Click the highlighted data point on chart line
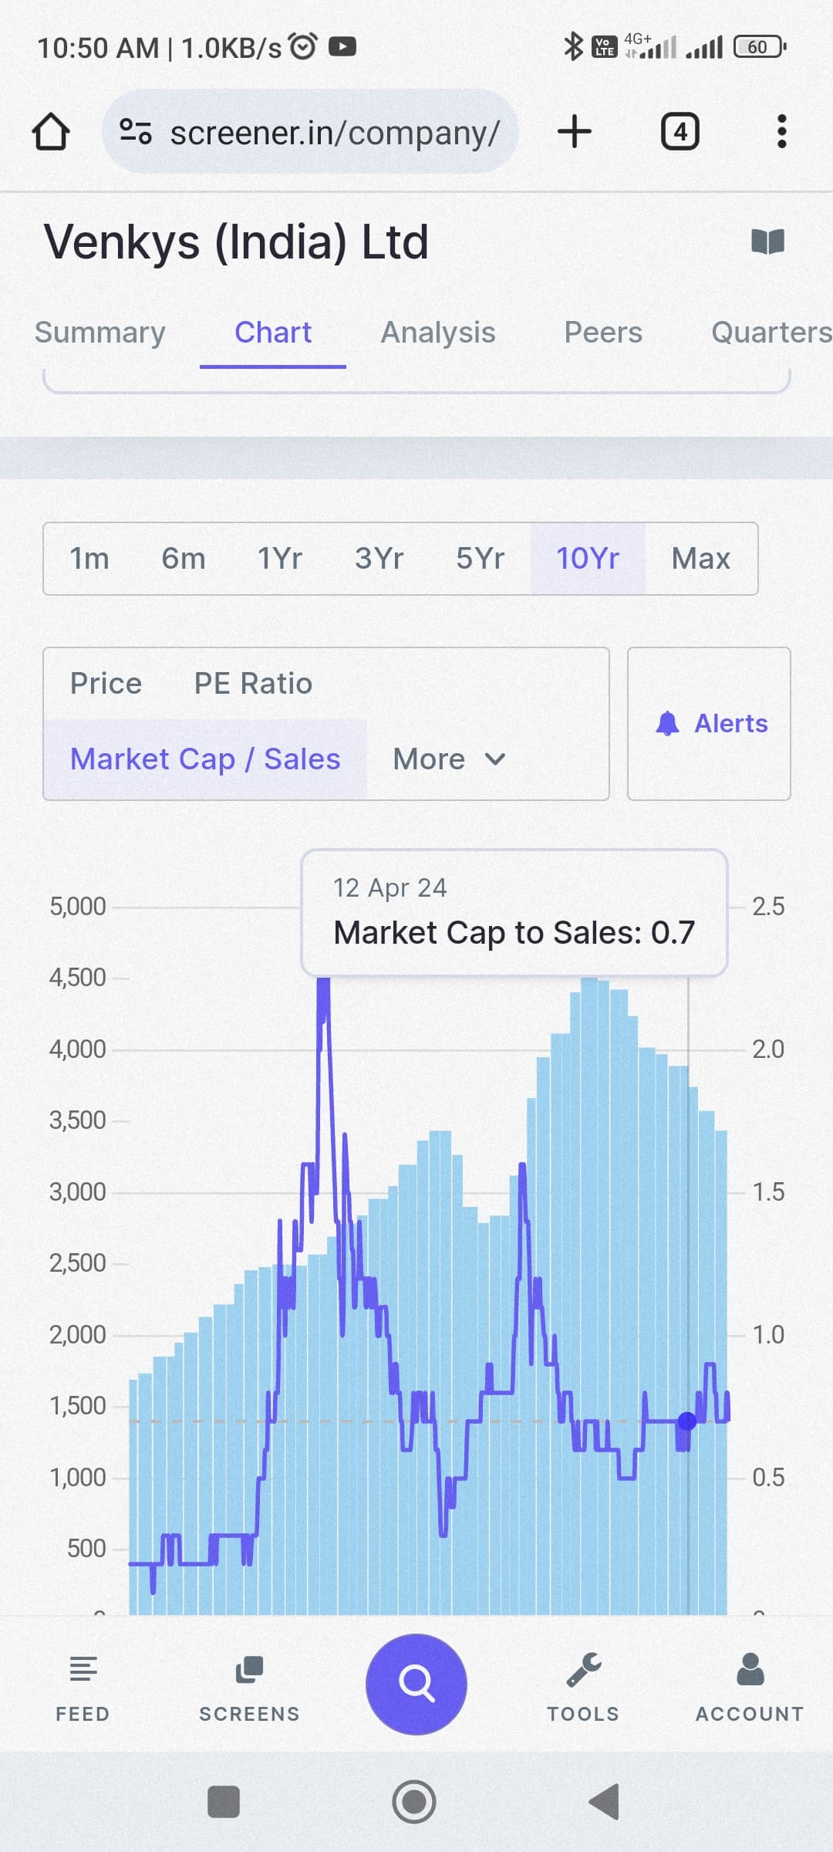The image size is (833, 1852). [x=687, y=1421]
